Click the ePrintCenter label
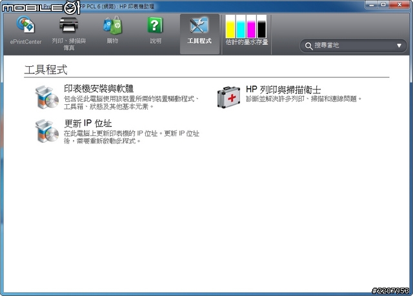This screenshot has height=296, width=413. (x=26, y=42)
